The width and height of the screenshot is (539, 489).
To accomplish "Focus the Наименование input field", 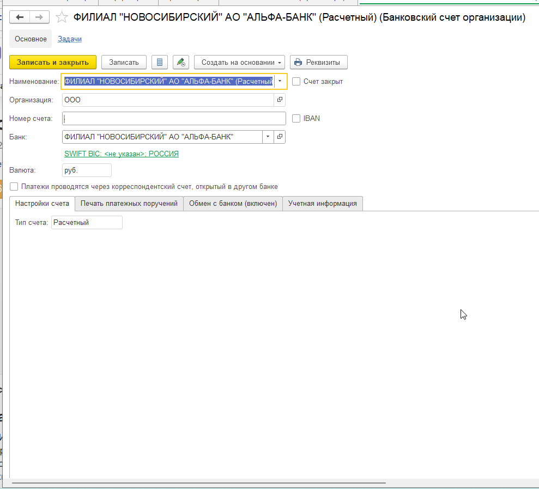I will pos(168,81).
